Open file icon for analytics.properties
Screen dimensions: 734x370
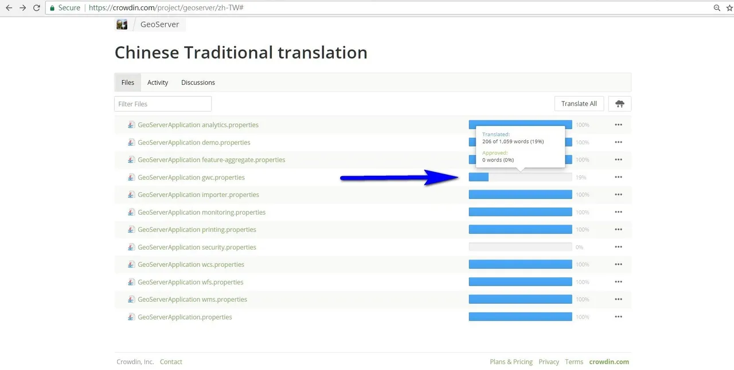click(x=131, y=125)
